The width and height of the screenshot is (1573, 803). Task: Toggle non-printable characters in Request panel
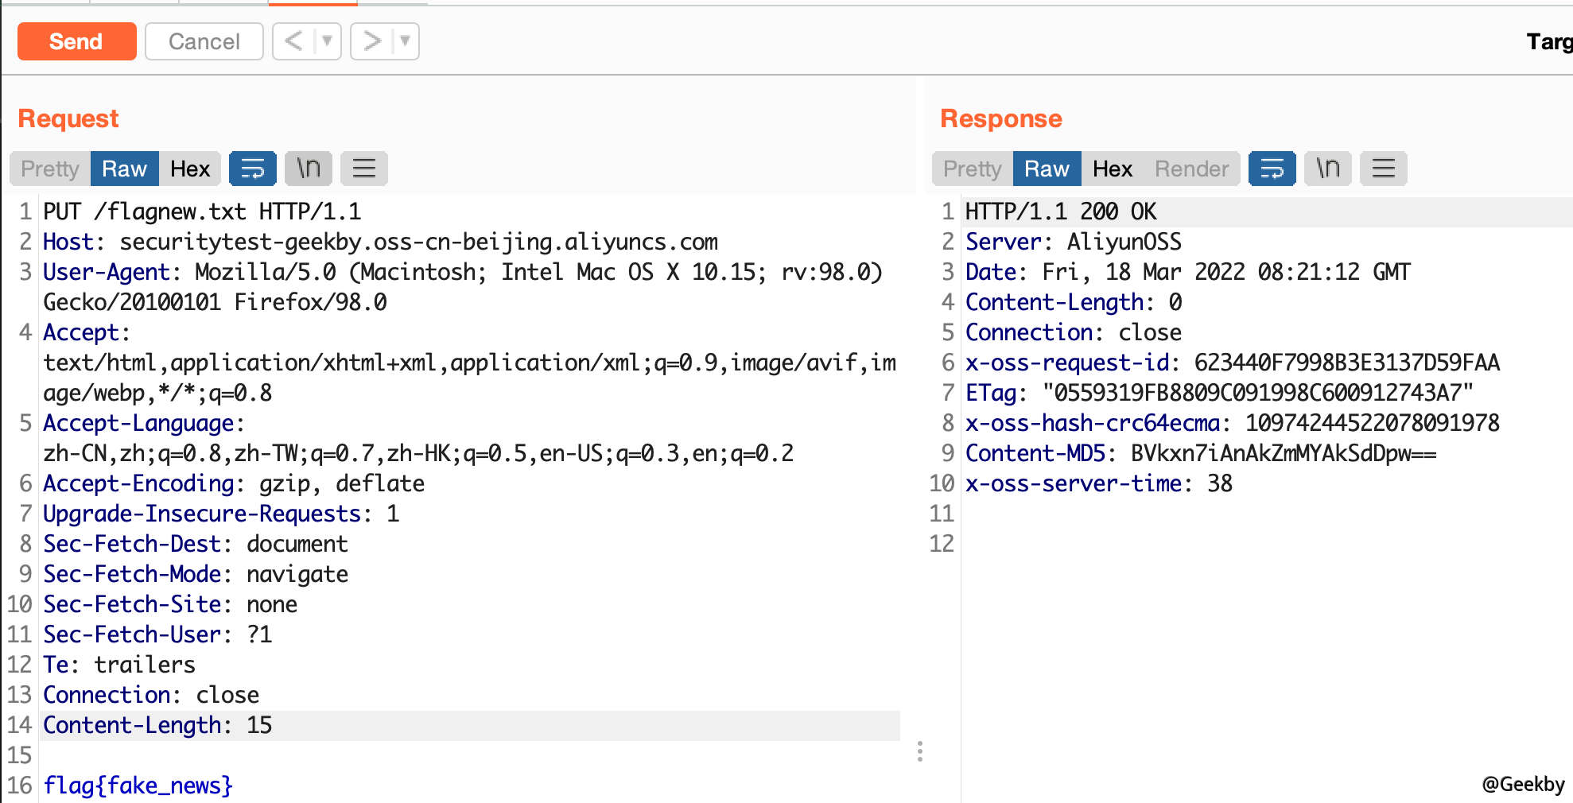click(308, 169)
